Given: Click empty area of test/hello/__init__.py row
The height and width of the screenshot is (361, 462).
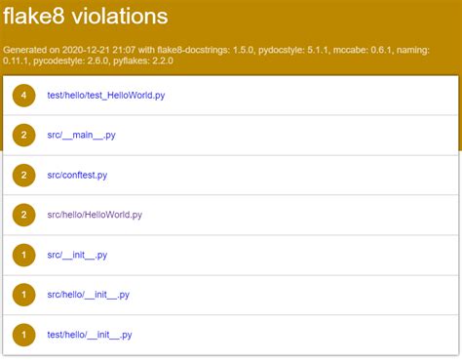Looking at the screenshot, I should pos(292,335).
